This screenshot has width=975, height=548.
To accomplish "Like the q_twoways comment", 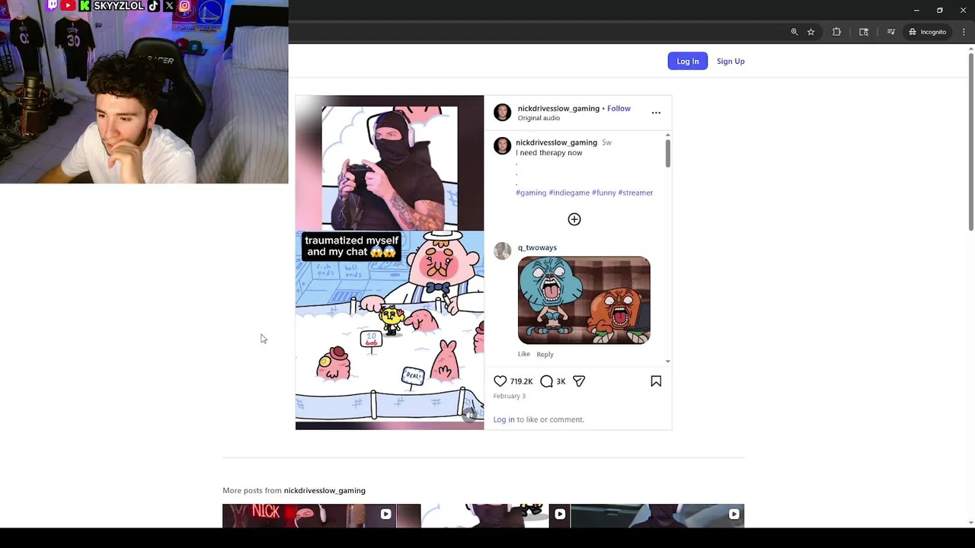I will click(524, 354).
